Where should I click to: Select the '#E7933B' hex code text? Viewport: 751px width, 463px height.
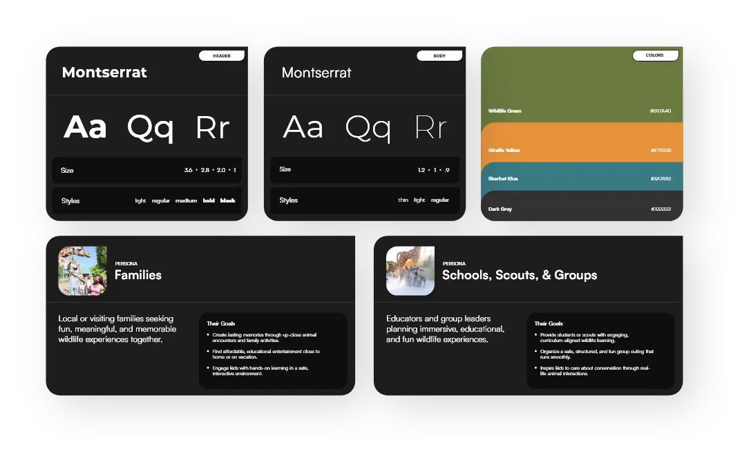point(660,151)
